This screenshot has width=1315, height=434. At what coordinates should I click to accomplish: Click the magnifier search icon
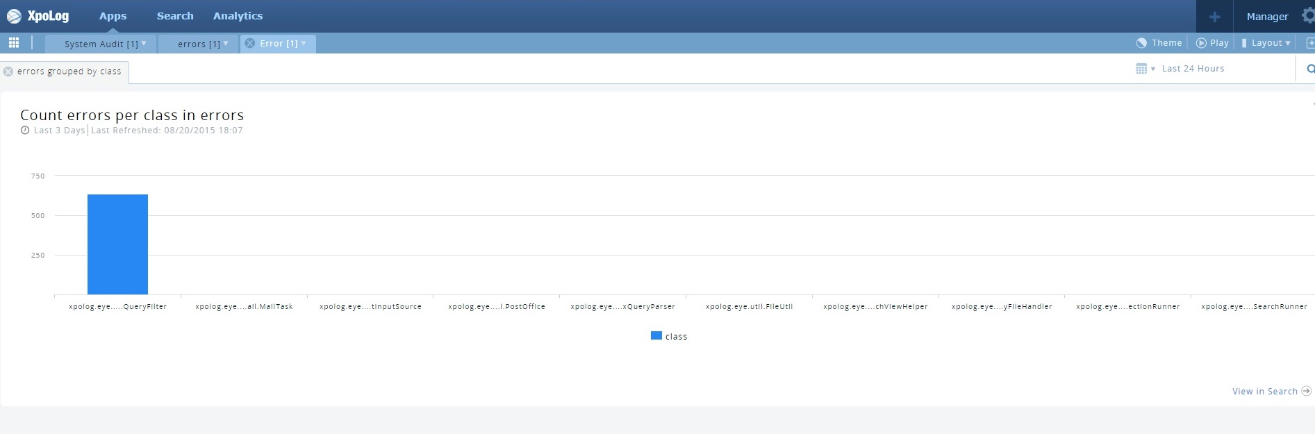[x=1311, y=69]
